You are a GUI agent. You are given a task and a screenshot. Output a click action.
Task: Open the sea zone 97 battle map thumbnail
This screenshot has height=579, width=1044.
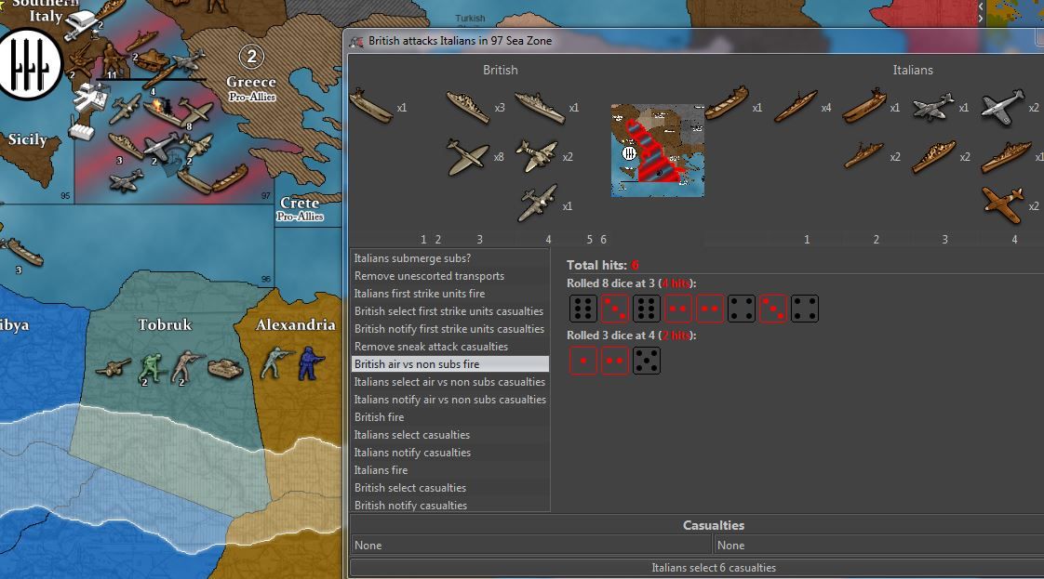pyautogui.click(x=657, y=151)
